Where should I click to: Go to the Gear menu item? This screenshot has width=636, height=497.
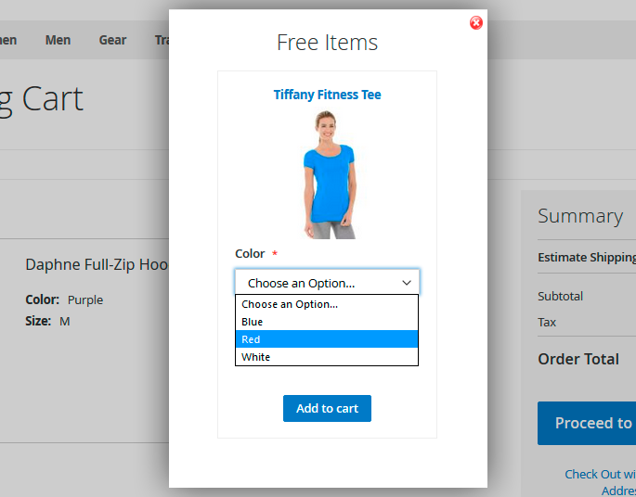click(x=112, y=40)
